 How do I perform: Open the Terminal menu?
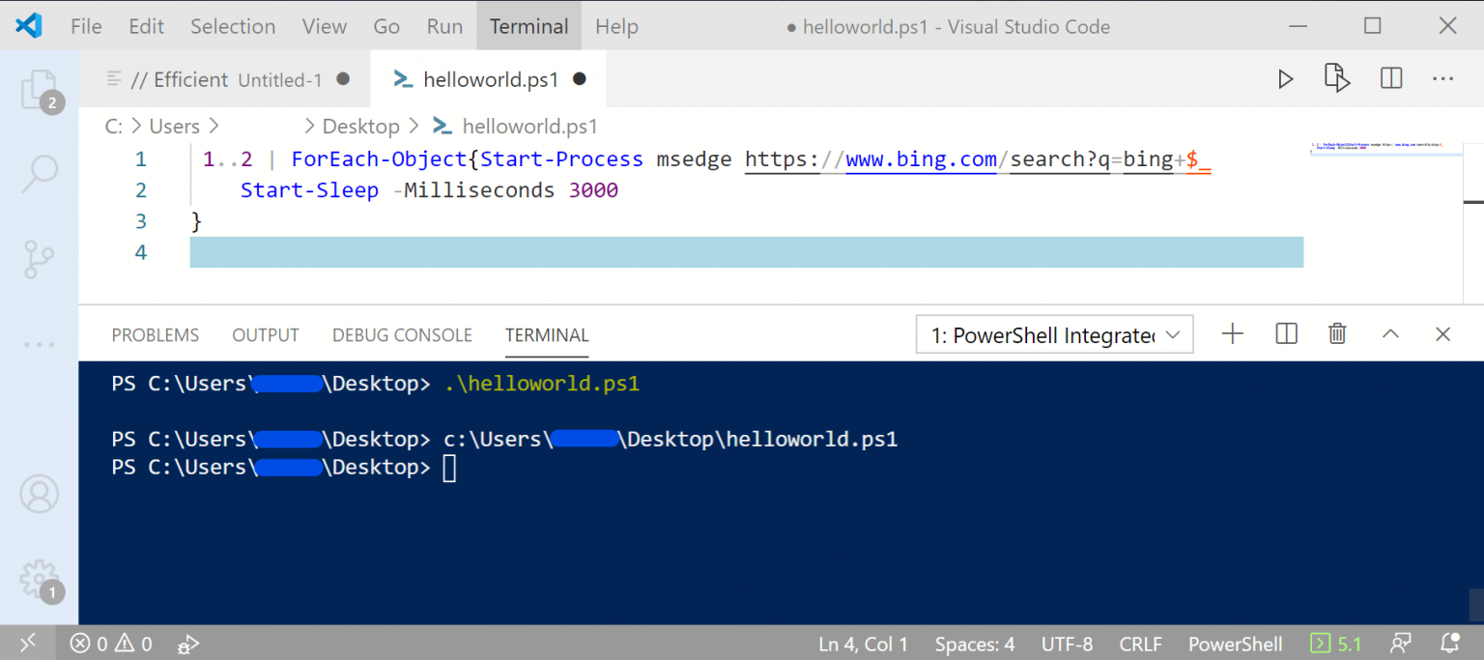pos(528,26)
